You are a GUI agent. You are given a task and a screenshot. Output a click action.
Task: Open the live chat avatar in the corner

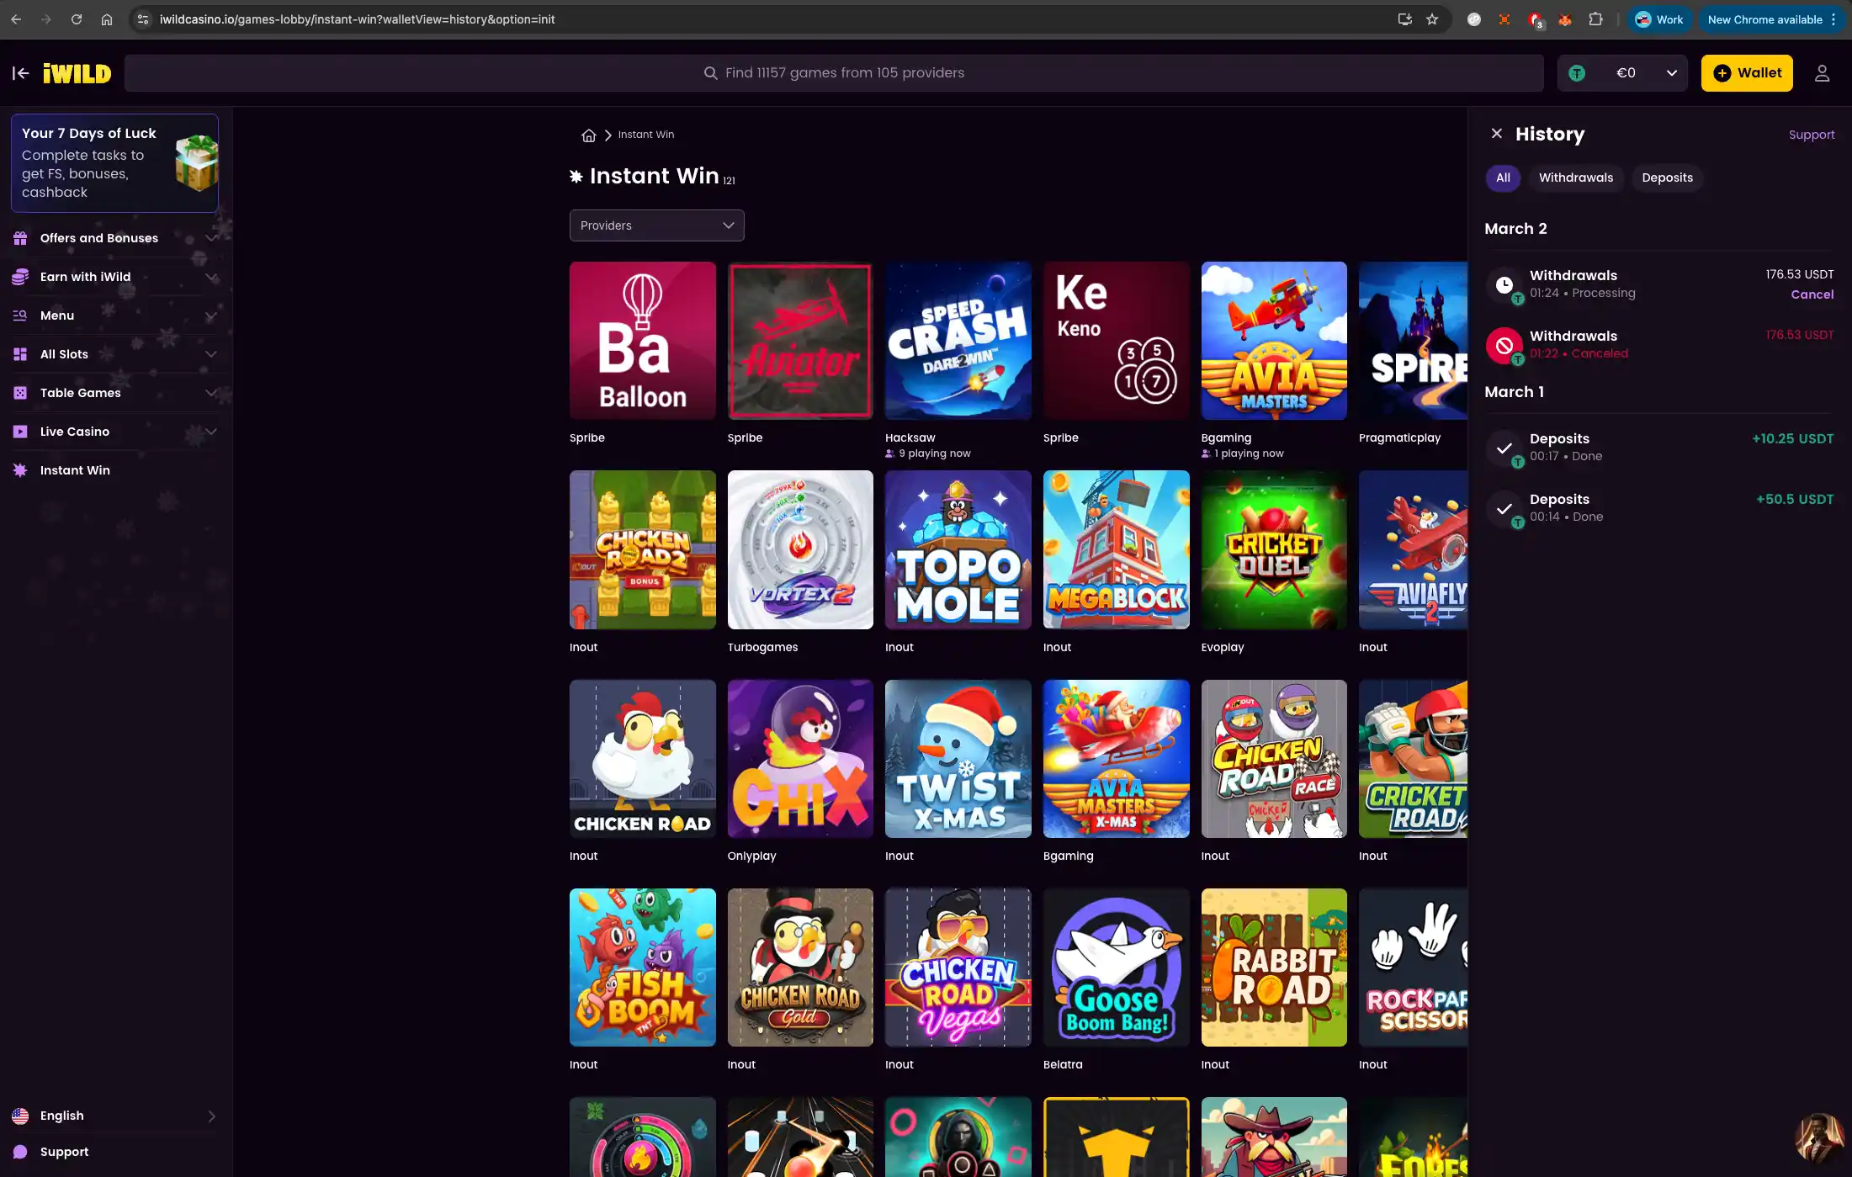tap(1818, 1137)
